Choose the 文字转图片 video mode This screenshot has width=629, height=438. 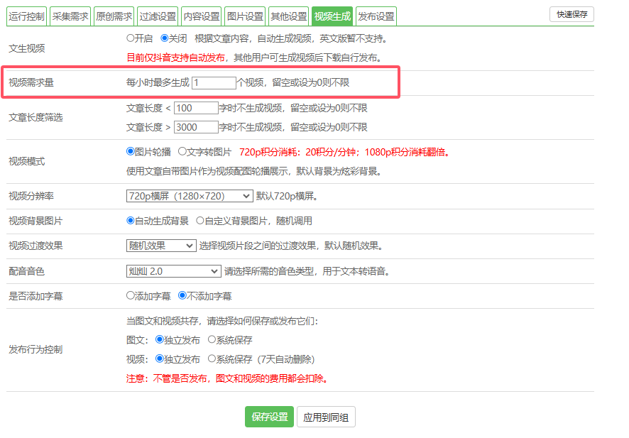click(182, 152)
